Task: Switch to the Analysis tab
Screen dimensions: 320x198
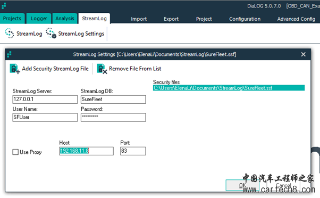Action: click(x=65, y=19)
